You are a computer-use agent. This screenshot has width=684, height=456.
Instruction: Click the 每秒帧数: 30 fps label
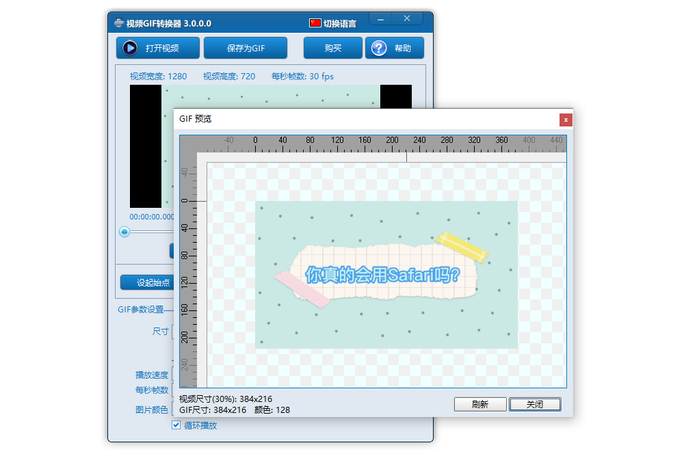coord(302,77)
